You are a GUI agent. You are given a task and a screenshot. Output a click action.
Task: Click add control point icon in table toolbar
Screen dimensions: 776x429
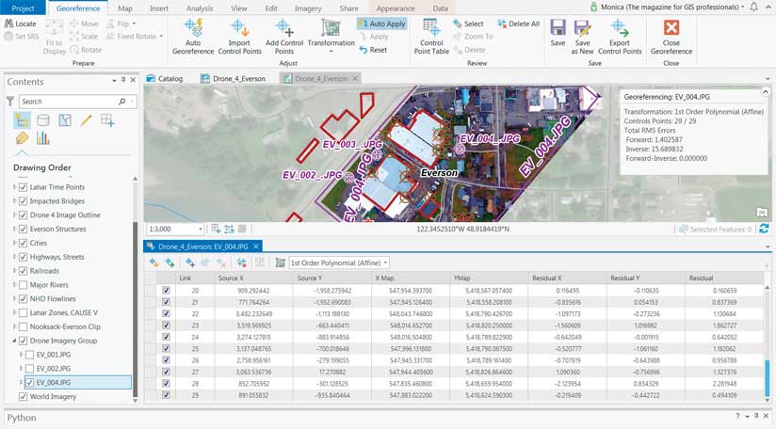pyautogui.click(x=189, y=262)
